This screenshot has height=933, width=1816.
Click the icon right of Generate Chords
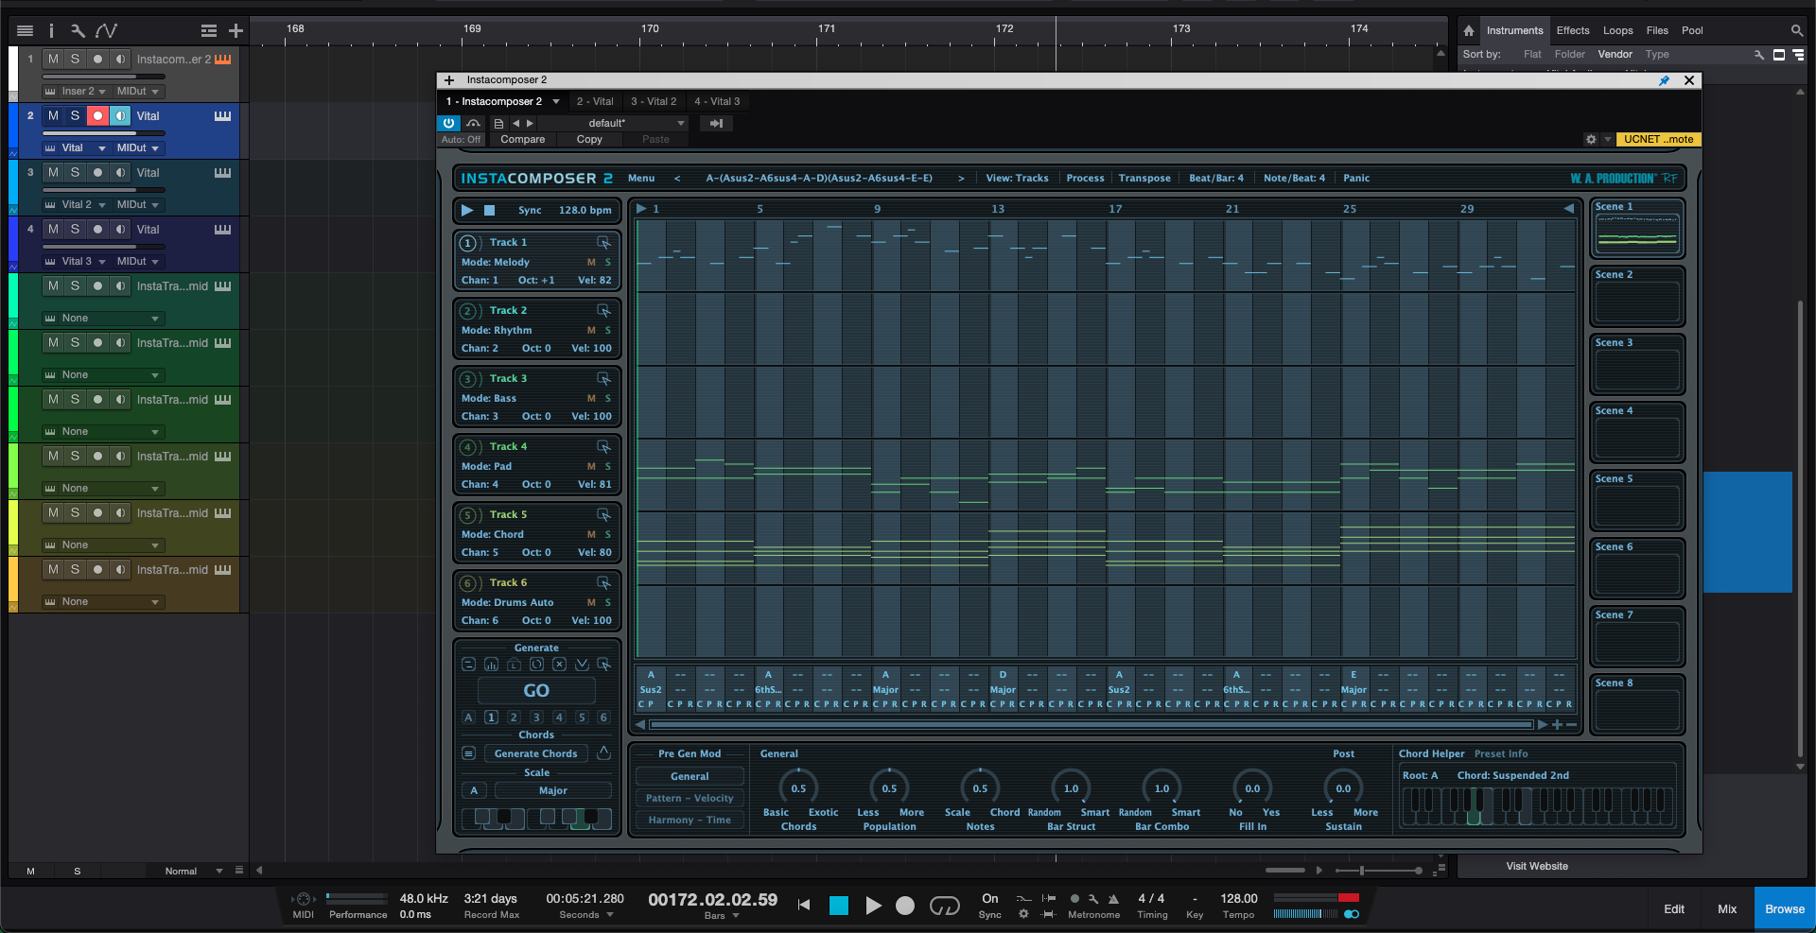click(x=603, y=753)
